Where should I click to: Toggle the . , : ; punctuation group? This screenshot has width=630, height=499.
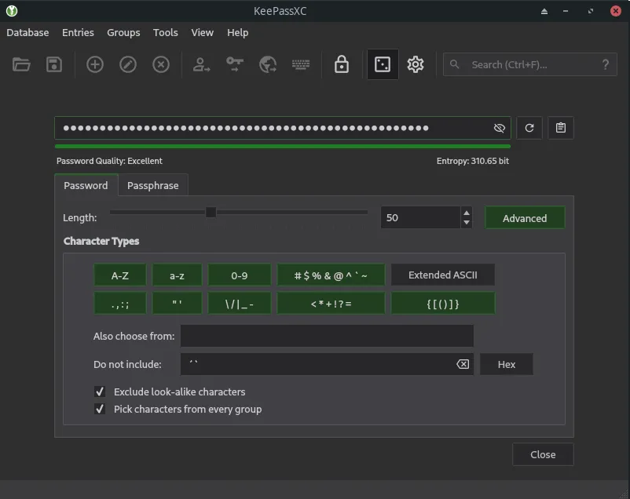(x=119, y=304)
